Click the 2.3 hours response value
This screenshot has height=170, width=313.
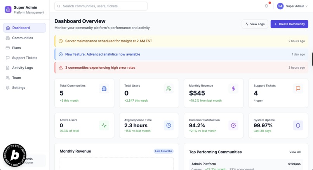pos(136,125)
